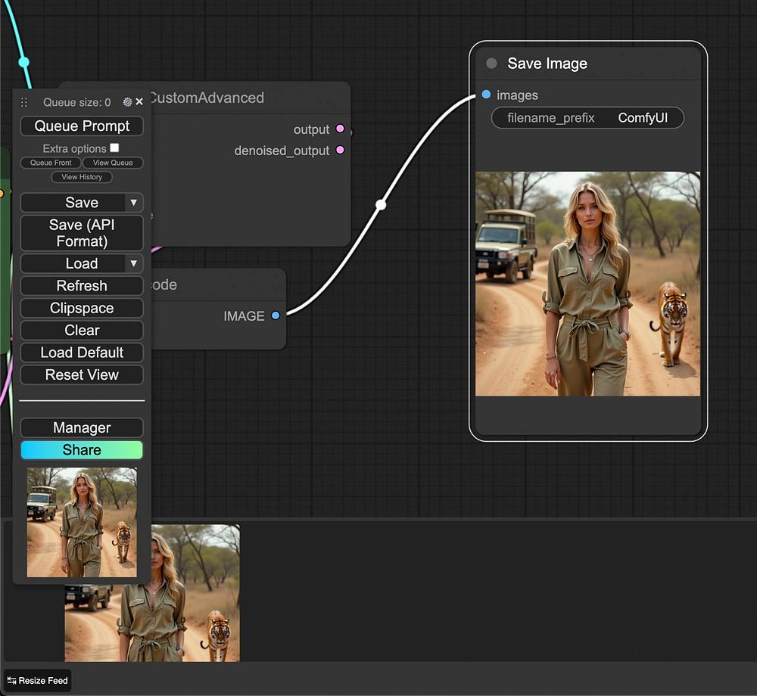Expand the Save dropdown arrow
Viewport: 757px width, 696px height.
[x=133, y=203]
